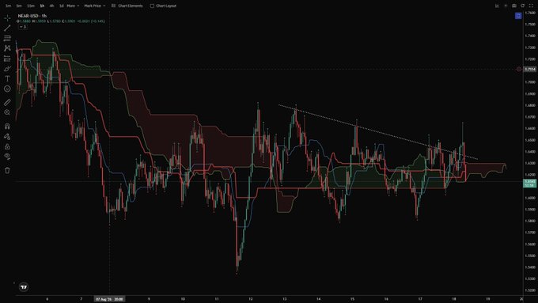
Task: Click the TradingView logo
Action: (24, 287)
